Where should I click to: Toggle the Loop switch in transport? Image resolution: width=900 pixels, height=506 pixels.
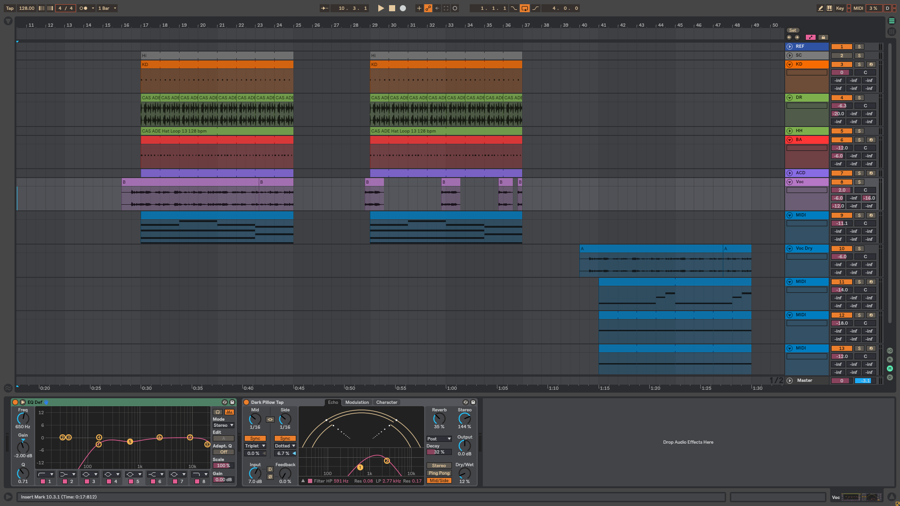tap(525, 8)
